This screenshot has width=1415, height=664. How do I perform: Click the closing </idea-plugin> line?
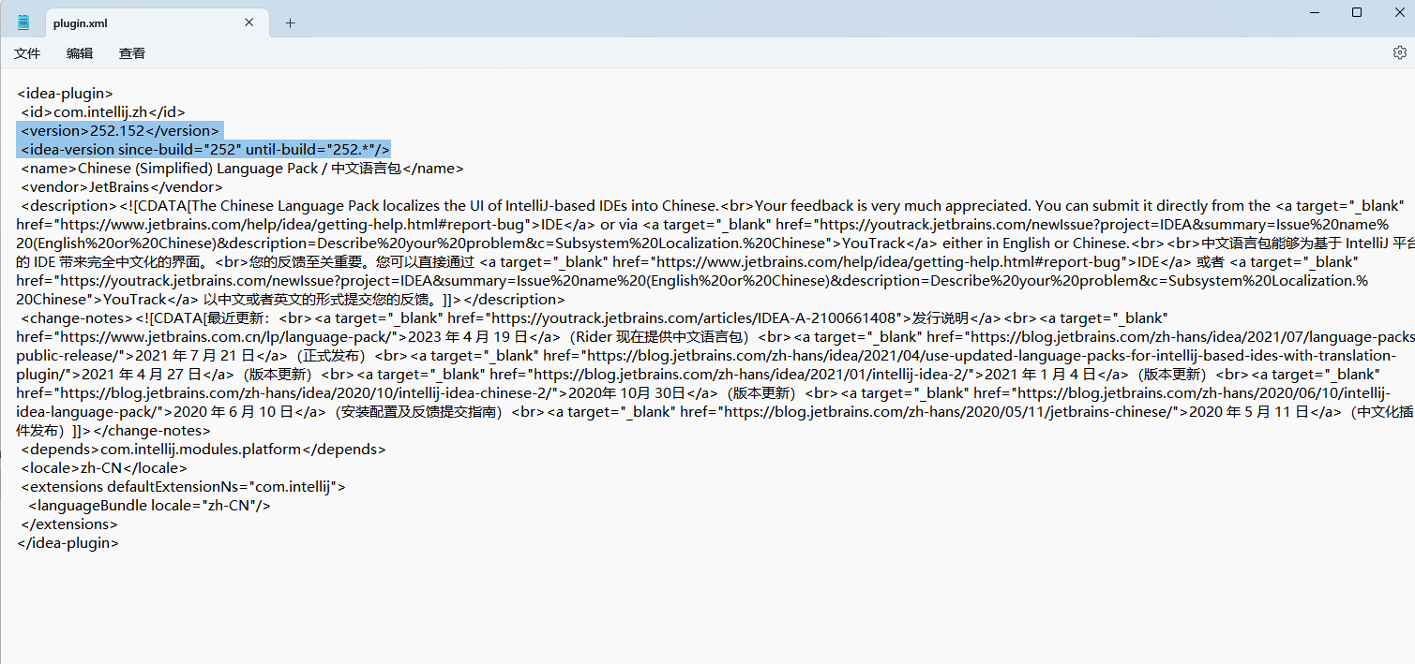click(x=68, y=543)
